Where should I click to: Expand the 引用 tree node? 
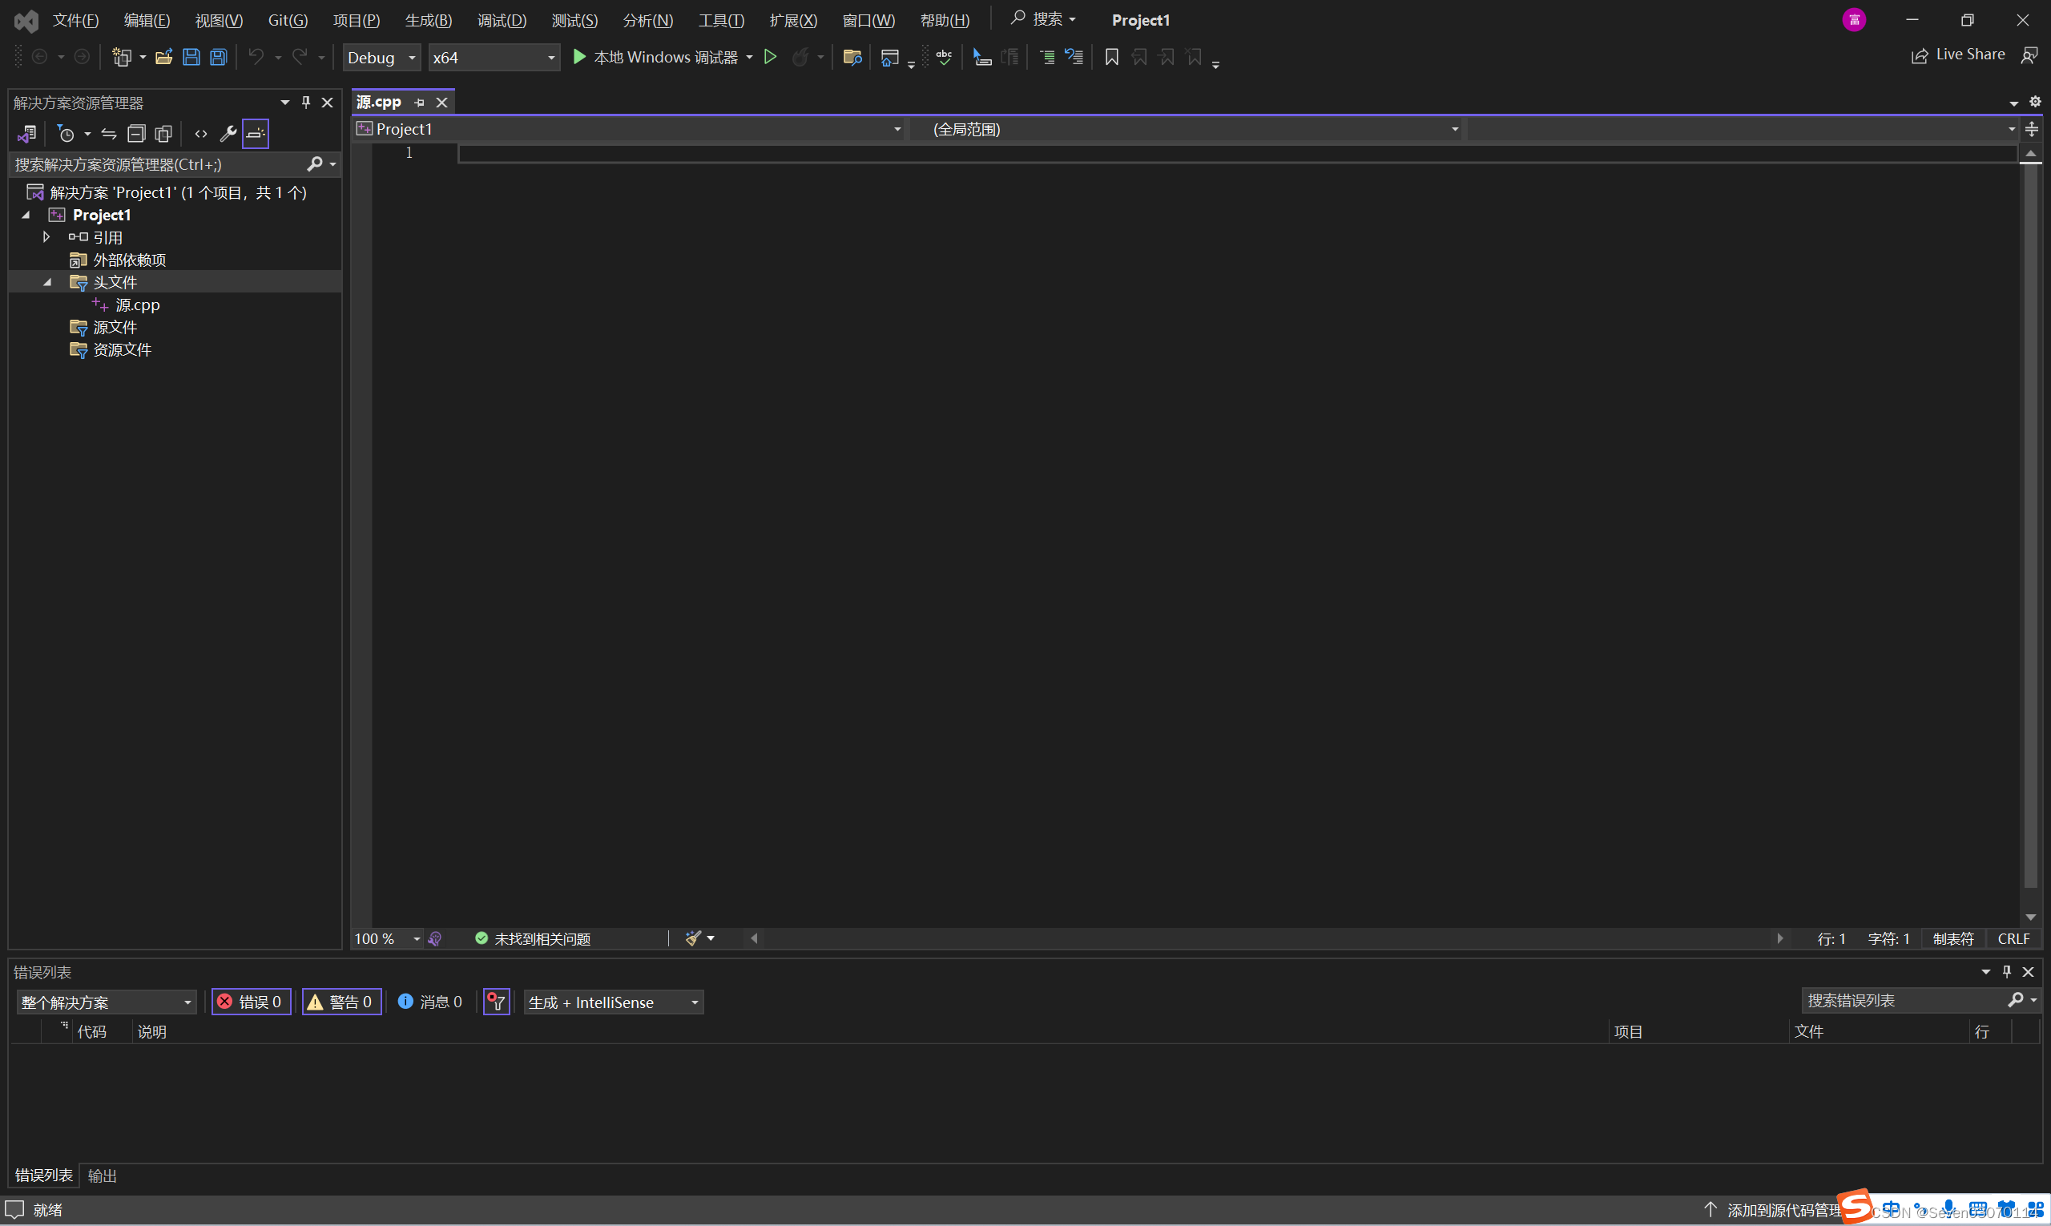tap(47, 237)
